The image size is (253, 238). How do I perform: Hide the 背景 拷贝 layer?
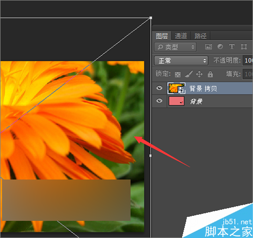[159, 88]
